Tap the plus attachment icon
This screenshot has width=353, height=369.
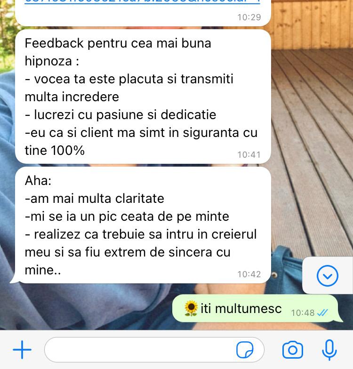coord(22,350)
